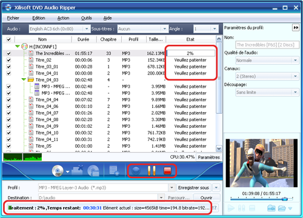Open the Edition menu
The width and height of the screenshot is (303, 218).
(x=39, y=18)
